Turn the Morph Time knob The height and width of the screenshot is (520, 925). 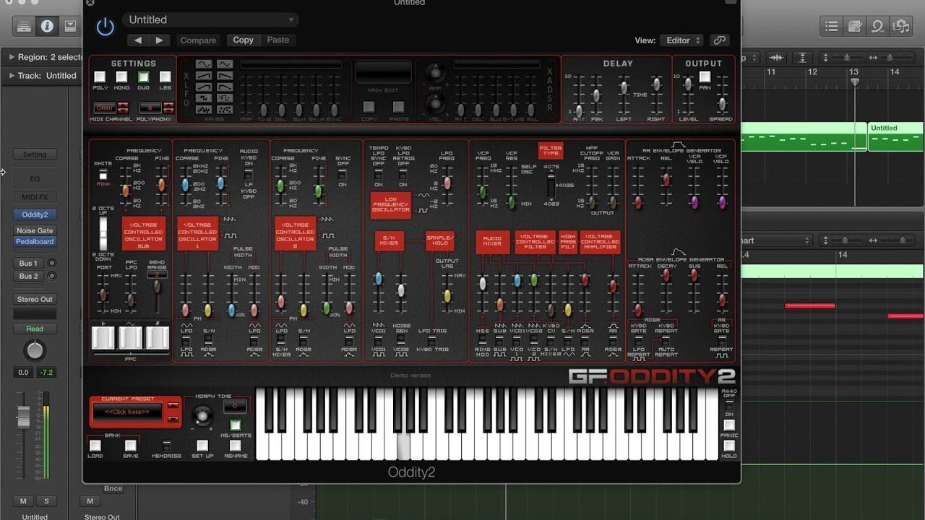pos(202,415)
